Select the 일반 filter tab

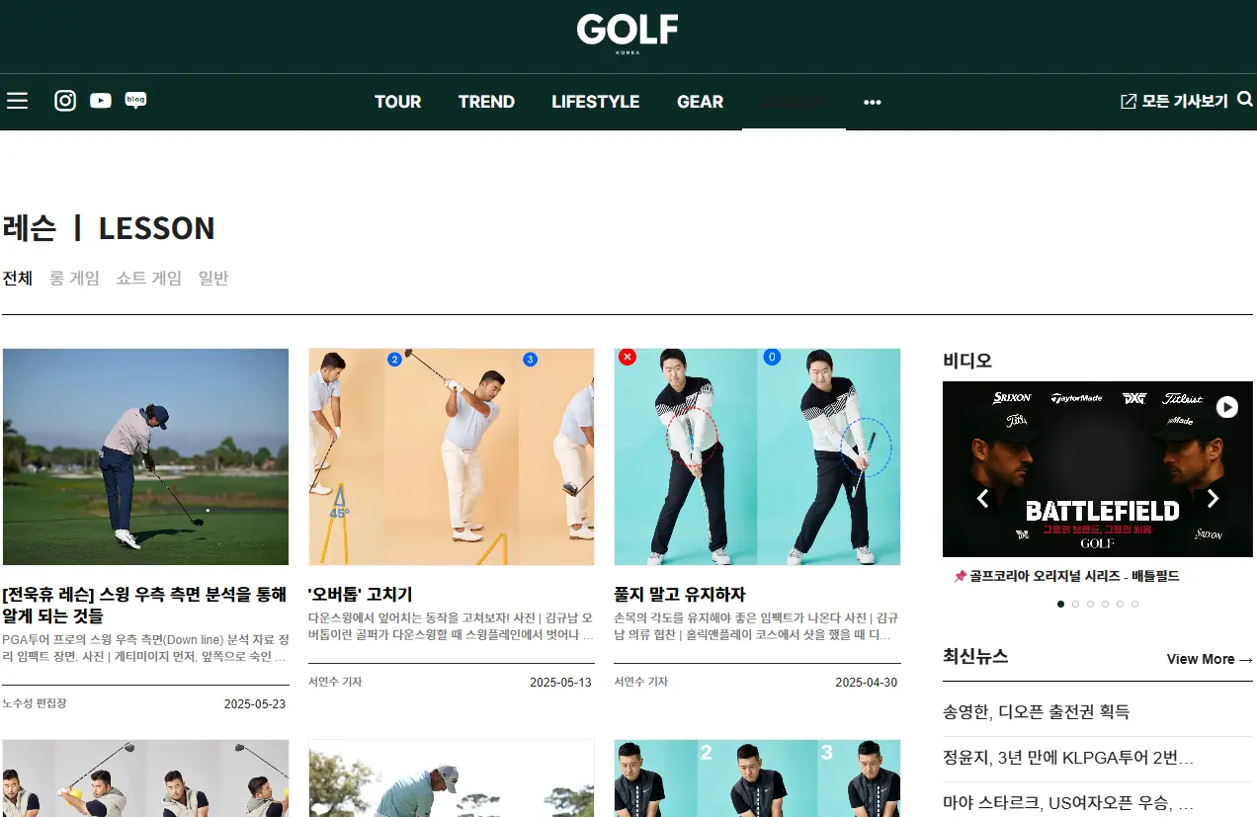point(213,279)
